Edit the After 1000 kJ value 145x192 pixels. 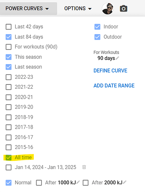78,182
